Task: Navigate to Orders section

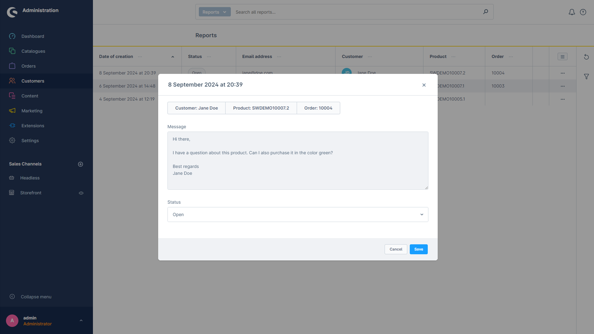Action: [x=28, y=66]
